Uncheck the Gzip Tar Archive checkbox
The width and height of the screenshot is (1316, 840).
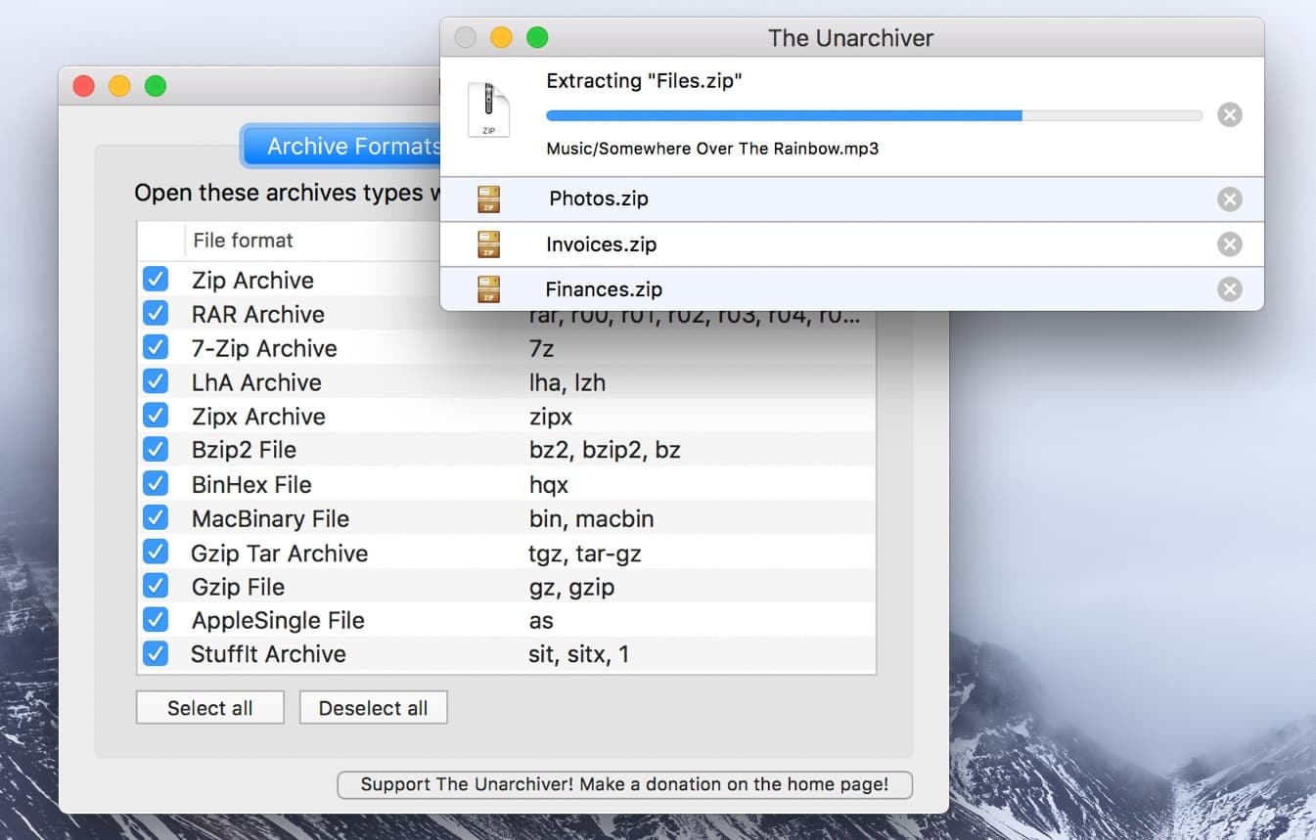point(156,552)
